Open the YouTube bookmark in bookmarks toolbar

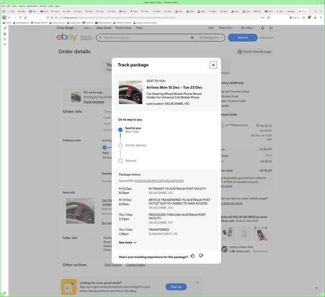pyautogui.click(x=88, y=23)
